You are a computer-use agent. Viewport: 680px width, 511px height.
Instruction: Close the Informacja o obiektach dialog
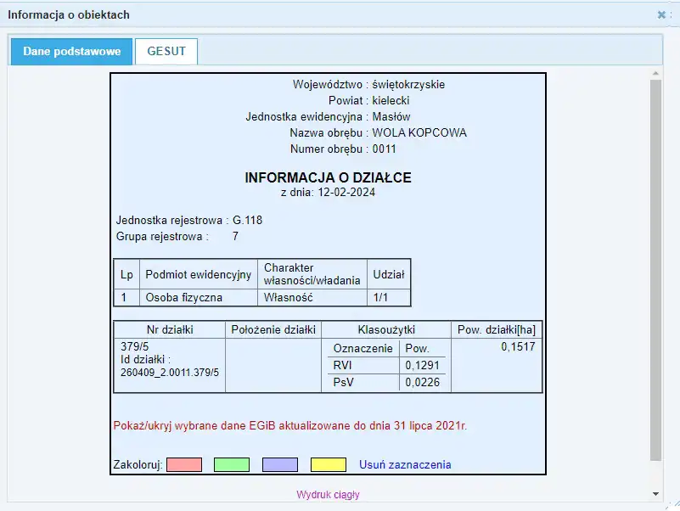point(661,15)
